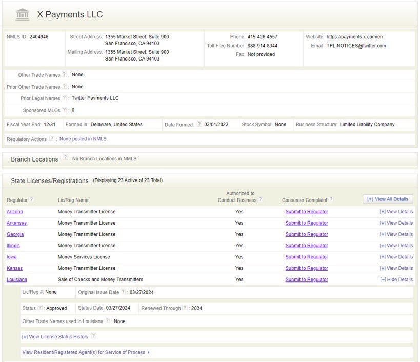The image size is (420, 362).
Task: Click the help icon beside Status field
Action: (x=40, y=308)
